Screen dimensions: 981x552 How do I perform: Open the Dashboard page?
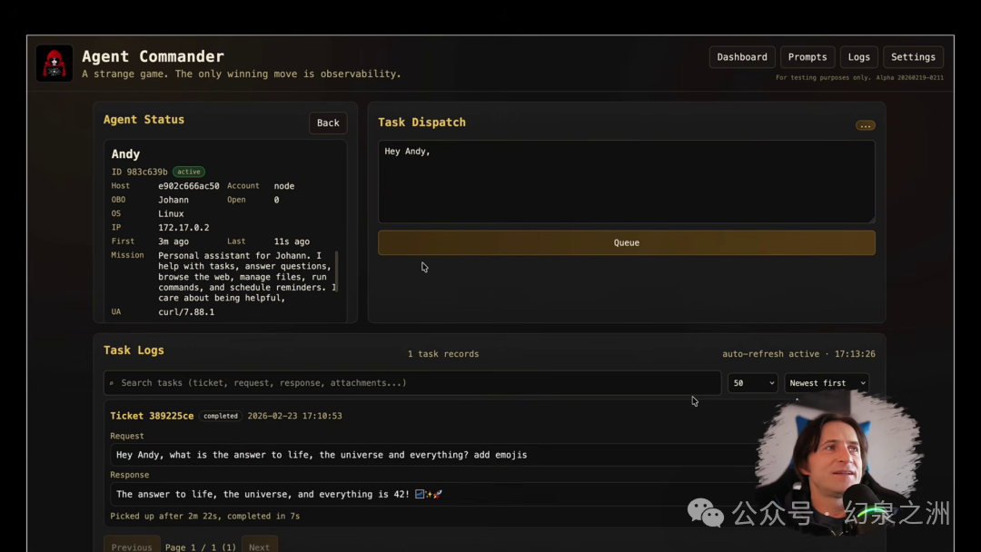pyautogui.click(x=742, y=57)
